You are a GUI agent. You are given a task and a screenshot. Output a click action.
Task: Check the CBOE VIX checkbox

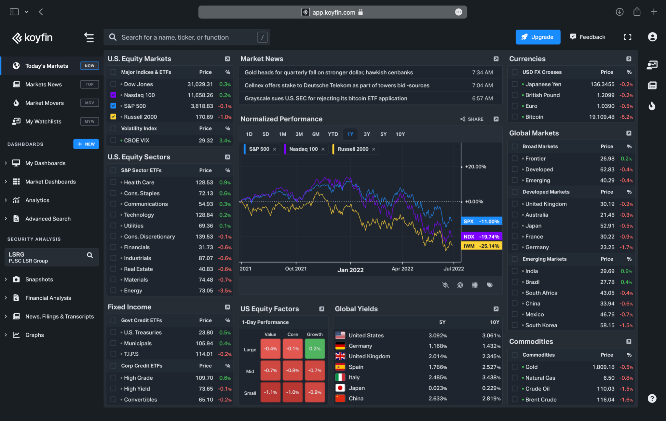point(113,140)
